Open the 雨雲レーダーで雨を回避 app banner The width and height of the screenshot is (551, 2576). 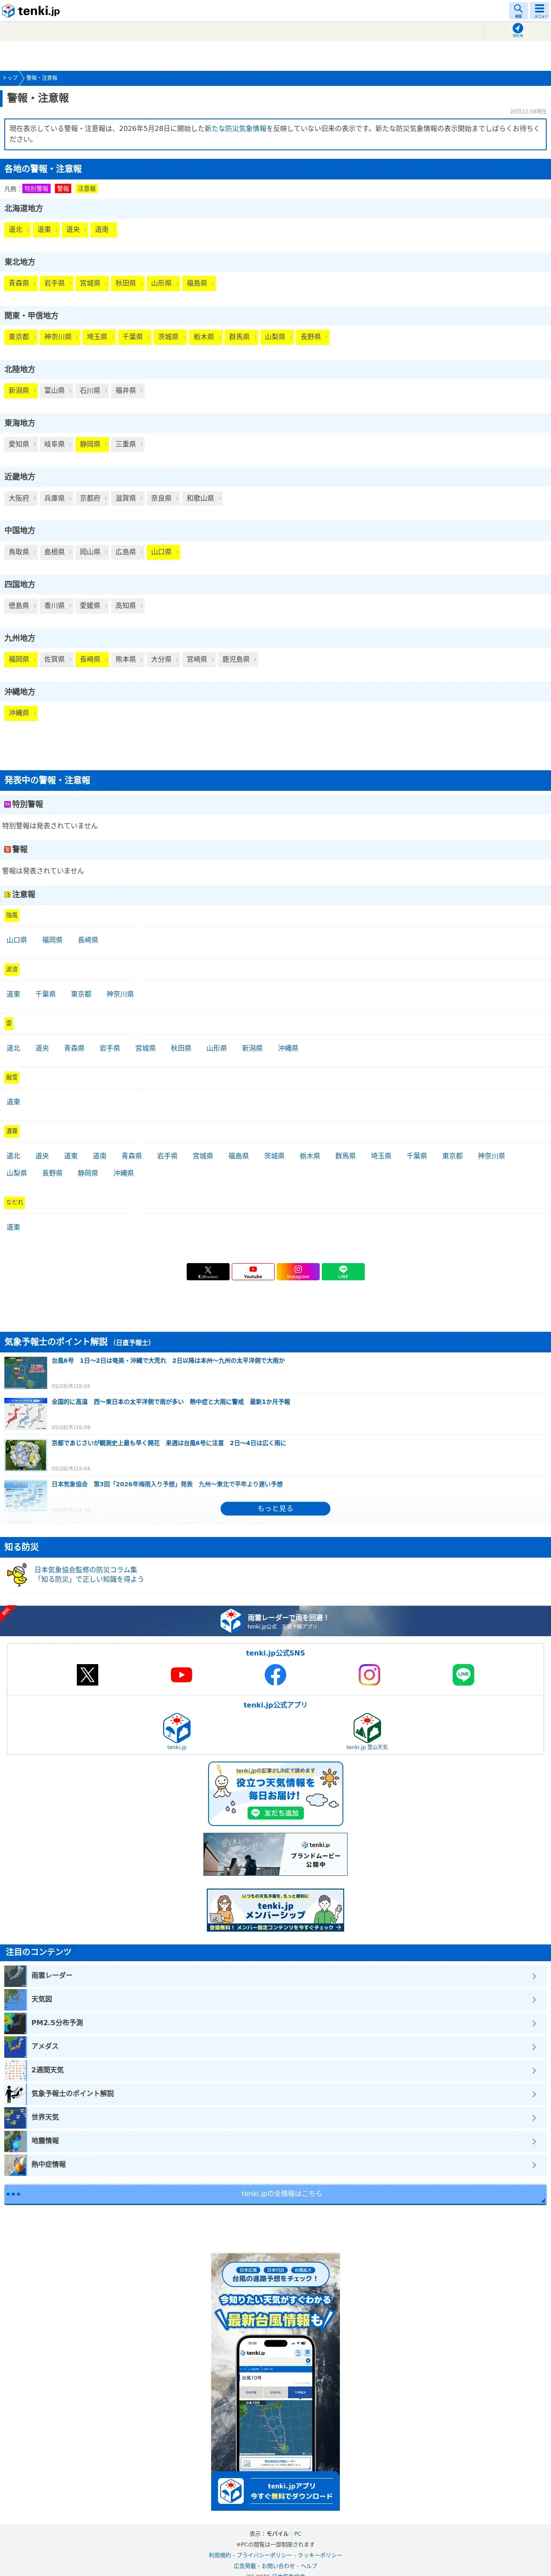275,1621
